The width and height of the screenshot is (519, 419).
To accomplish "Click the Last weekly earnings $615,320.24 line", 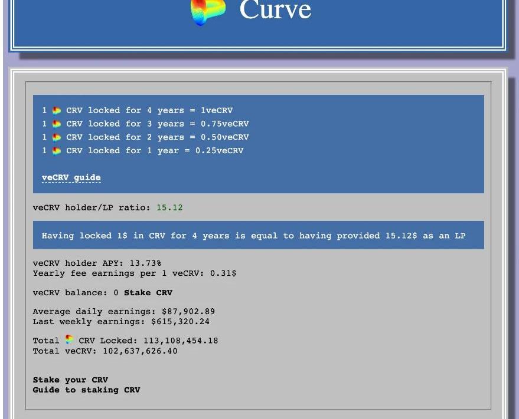I will pos(121,322).
